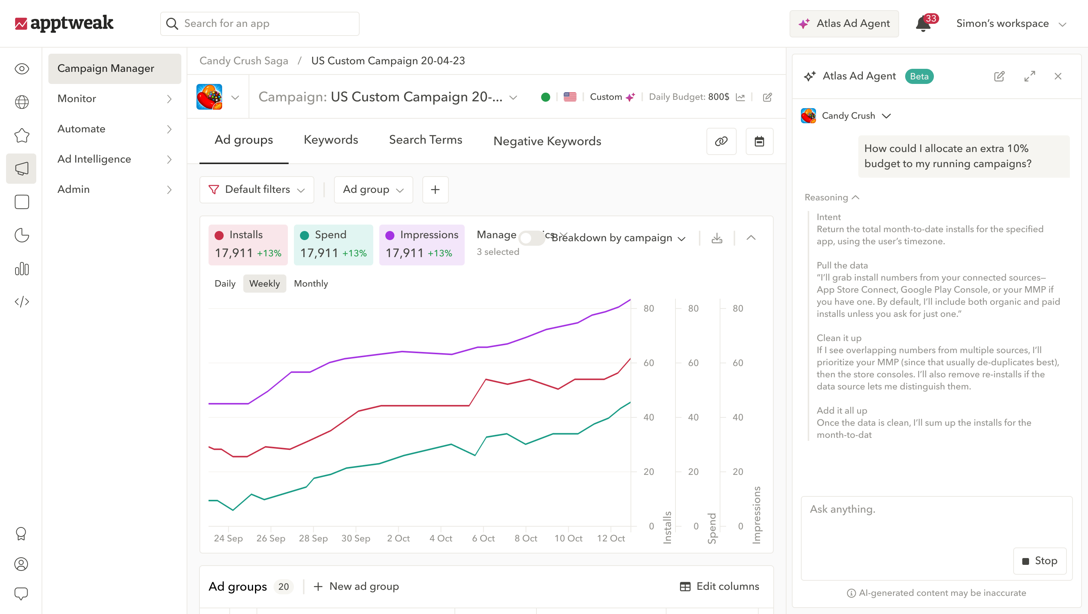Open the calendar date picker icon

(x=759, y=141)
